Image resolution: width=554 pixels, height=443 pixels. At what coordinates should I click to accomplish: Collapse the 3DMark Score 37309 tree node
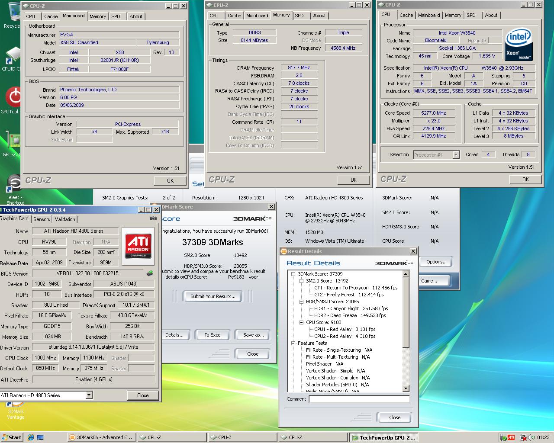coord(293,274)
